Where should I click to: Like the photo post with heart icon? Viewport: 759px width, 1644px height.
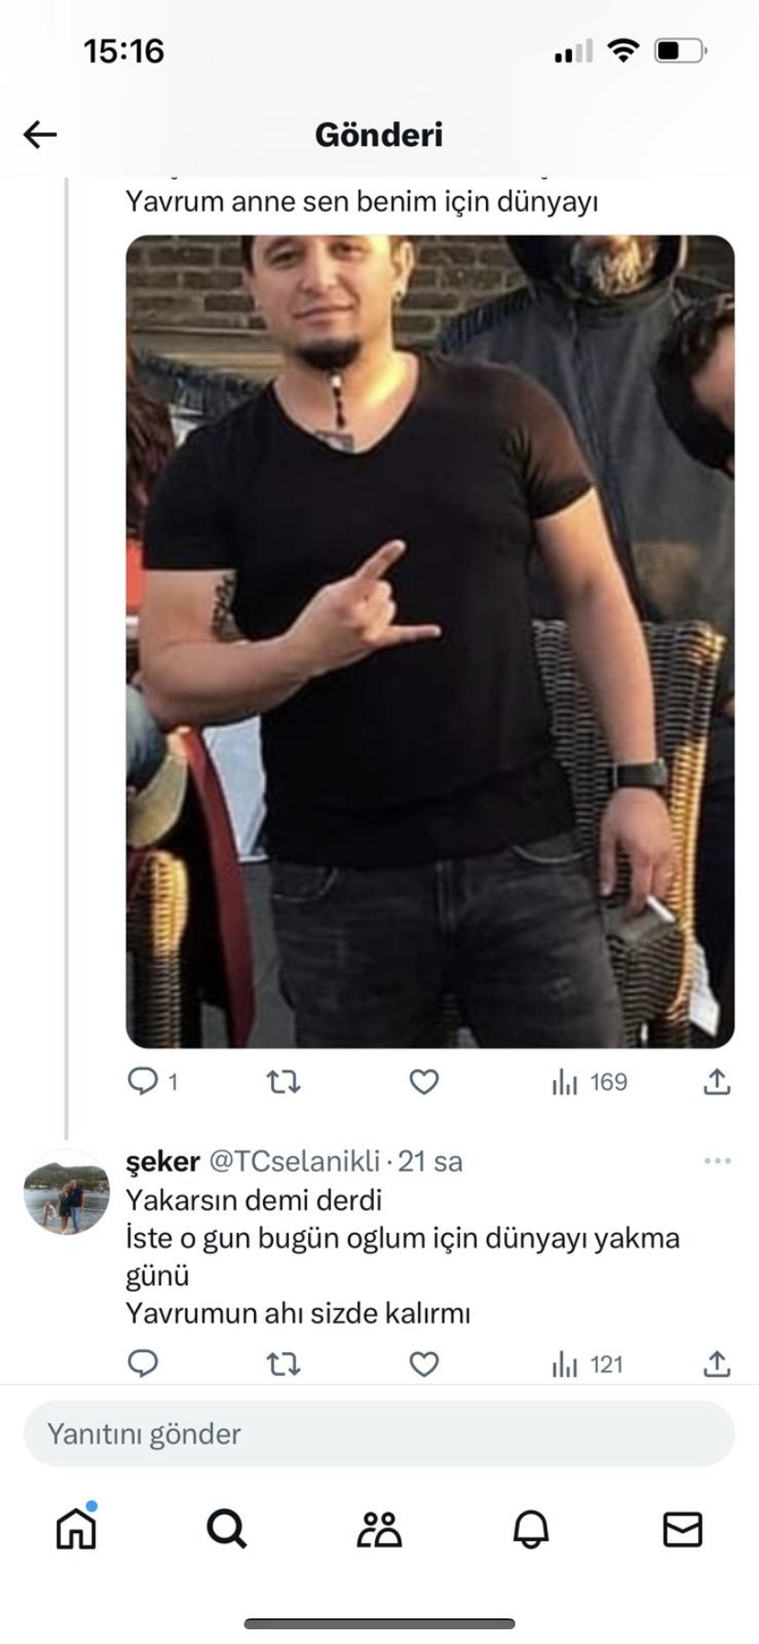pos(423,1083)
